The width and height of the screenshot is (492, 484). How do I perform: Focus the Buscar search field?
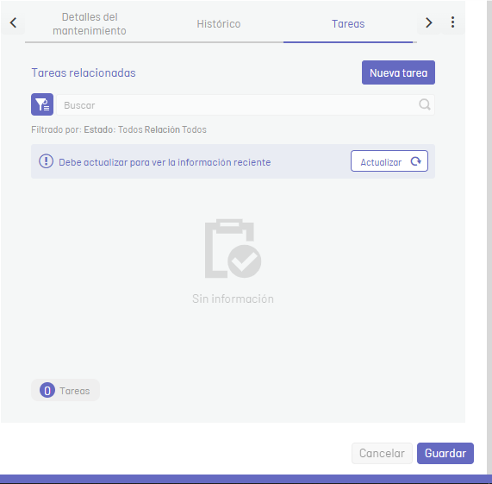tap(246, 105)
